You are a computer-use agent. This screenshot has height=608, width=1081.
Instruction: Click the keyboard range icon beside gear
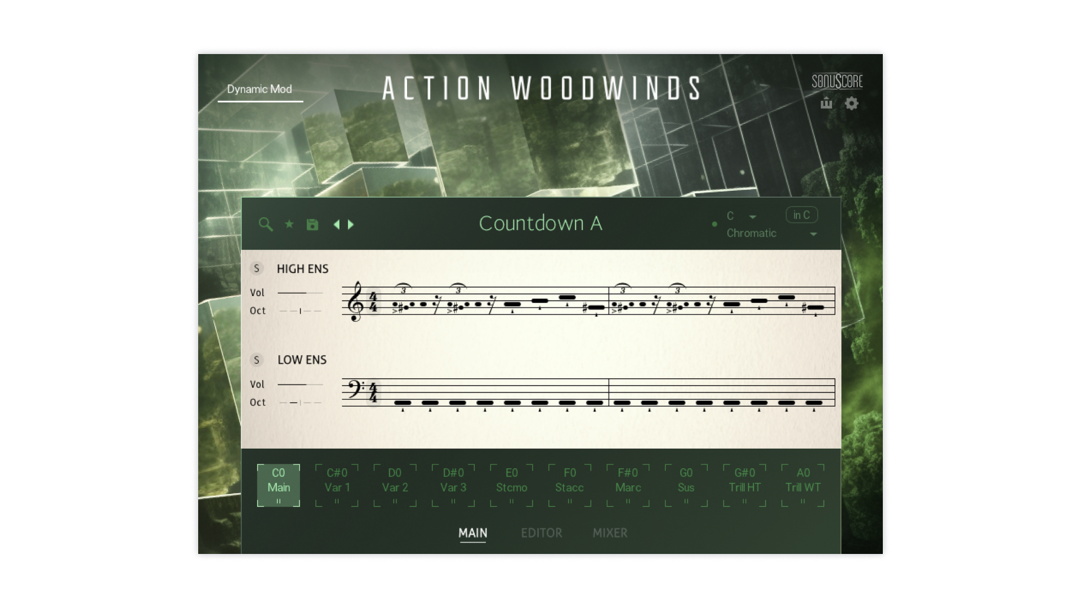coord(826,103)
